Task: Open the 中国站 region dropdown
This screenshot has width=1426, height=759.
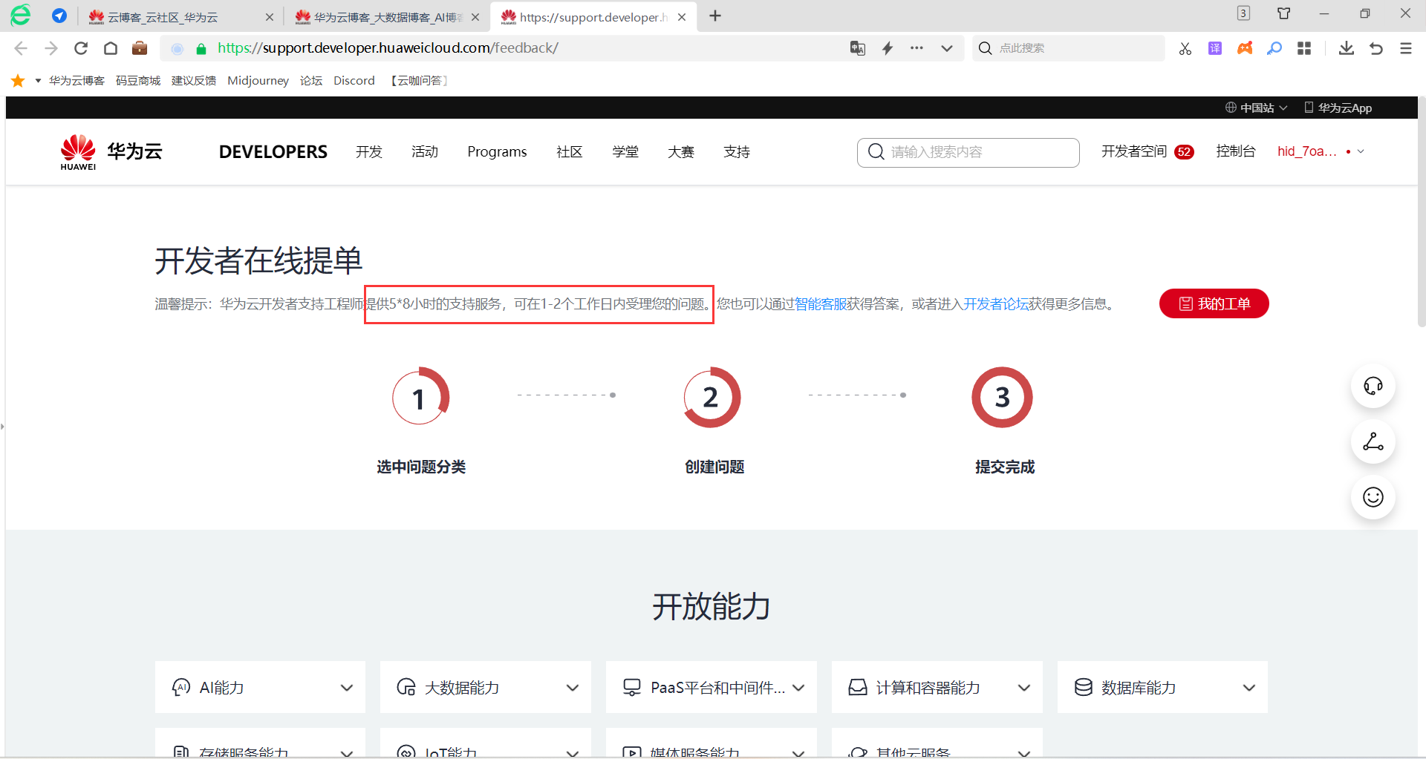Action: click(x=1257, y=108)
